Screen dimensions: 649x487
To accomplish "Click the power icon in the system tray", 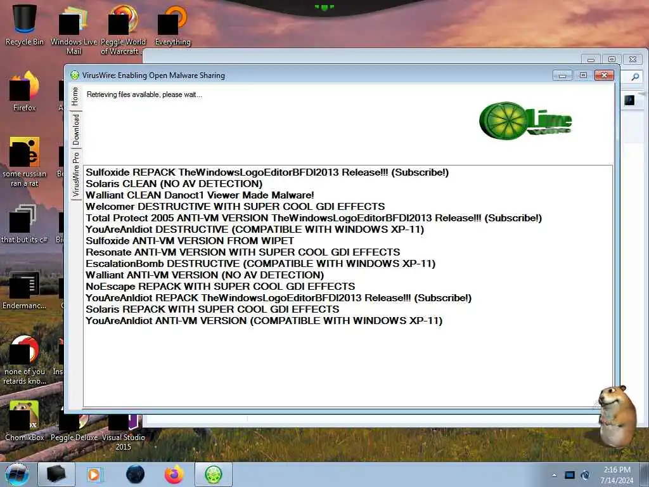I will [585, 475].
